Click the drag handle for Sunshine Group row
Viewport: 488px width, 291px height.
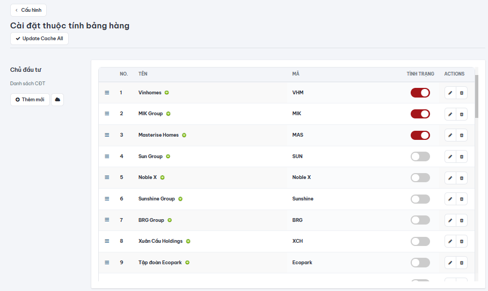[x=107, y=199]
